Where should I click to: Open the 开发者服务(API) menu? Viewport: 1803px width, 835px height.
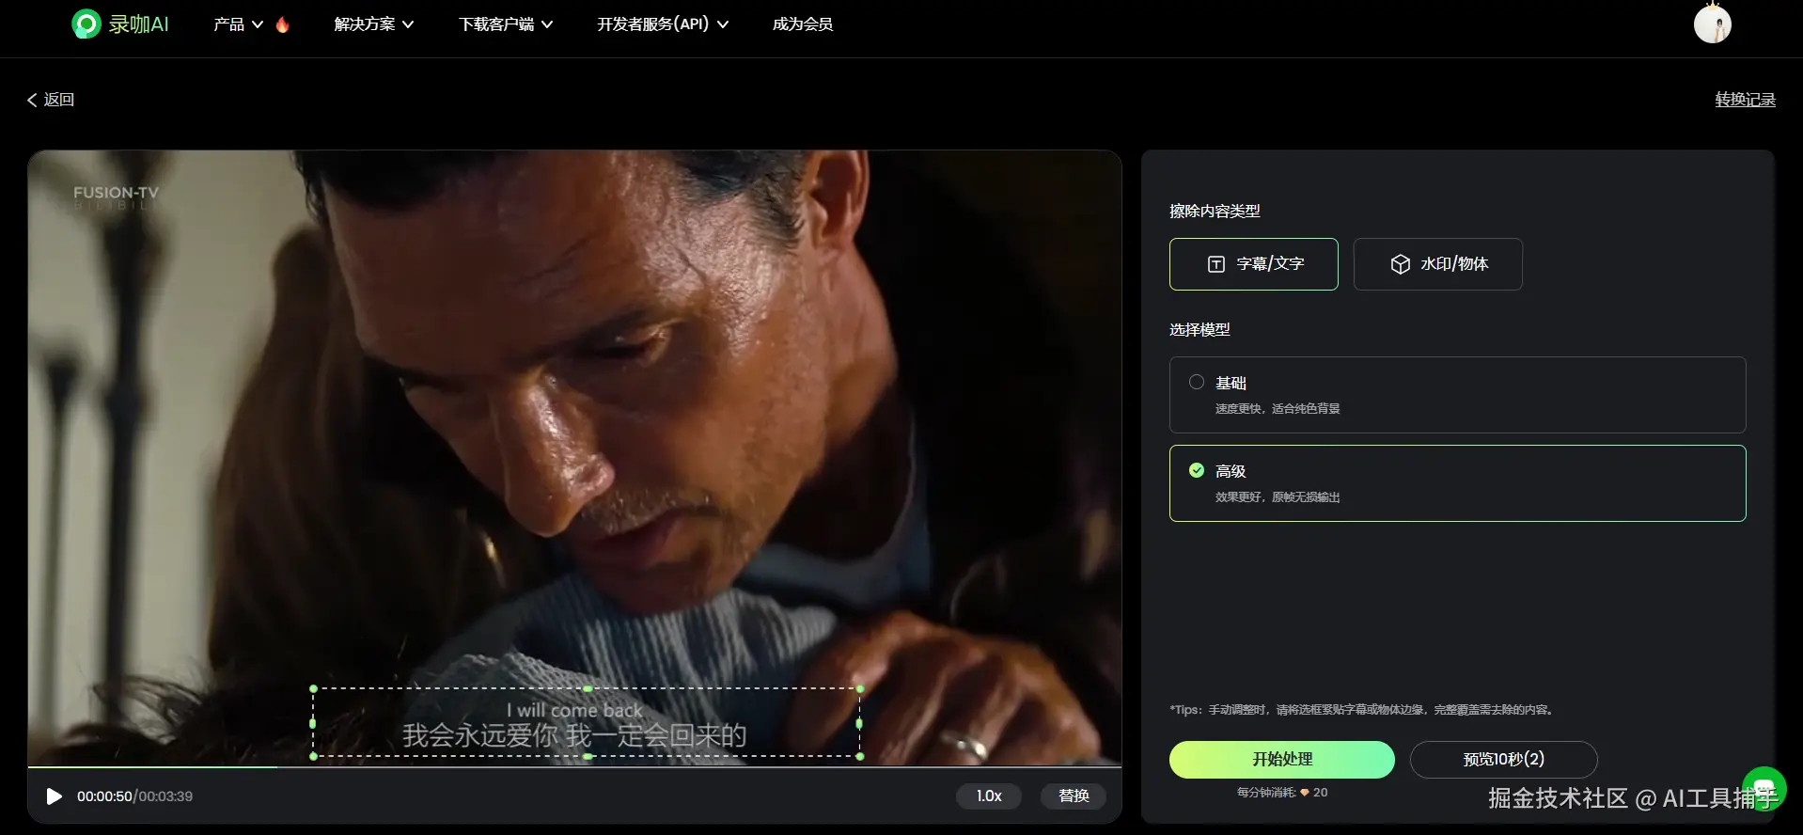pos(663,24)
